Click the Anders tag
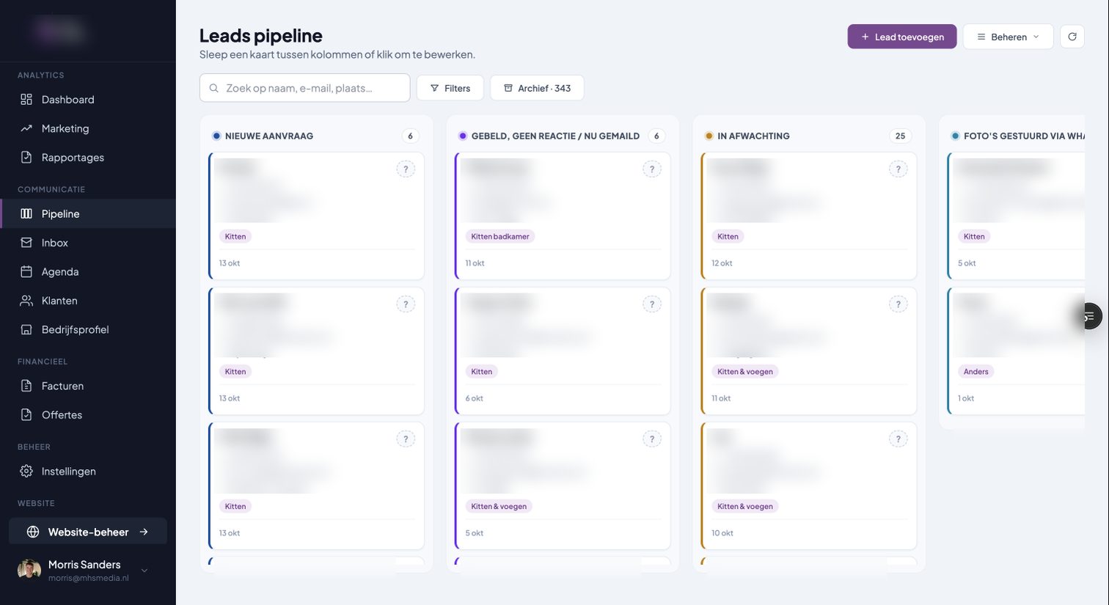Viewport: 1109px width, 605px height. (976, 372)
